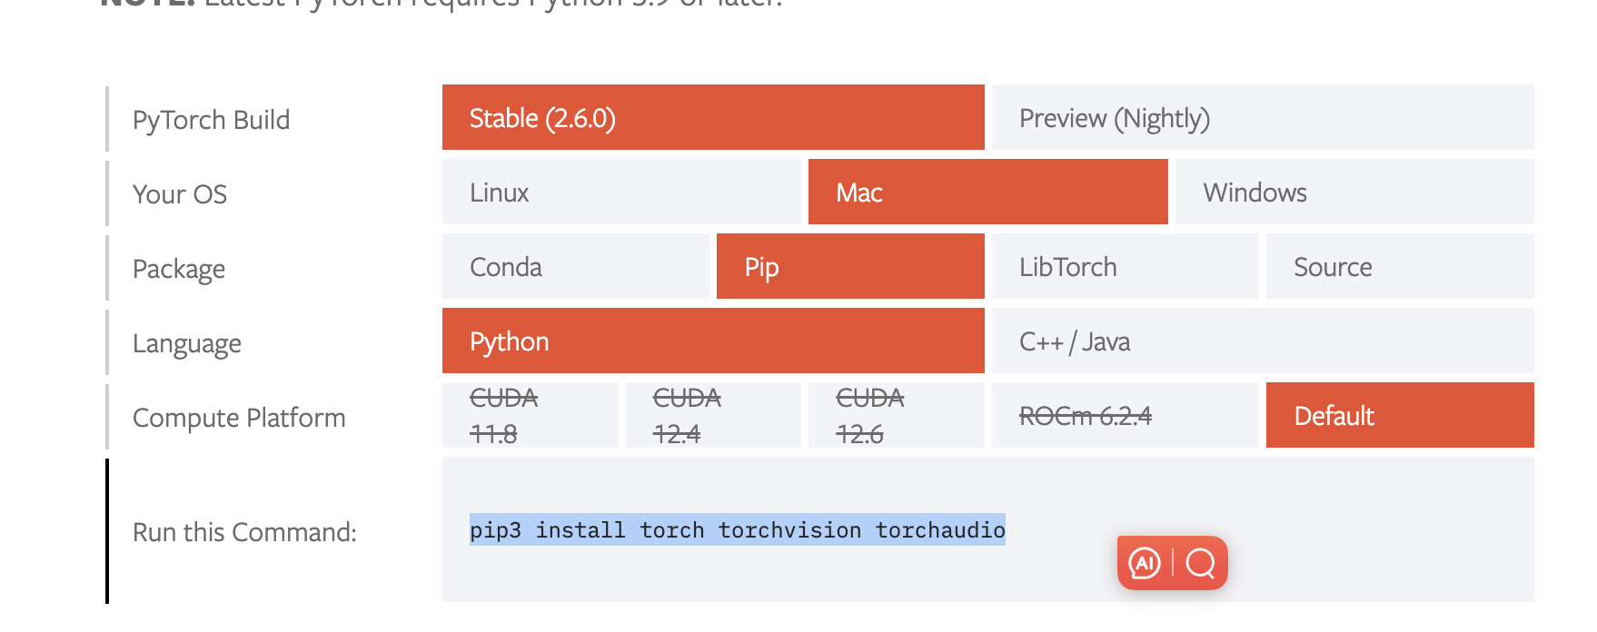The image size is (1597, 632).
Task: Click the disabled CUDA 12.4 option
Action: 713,416
